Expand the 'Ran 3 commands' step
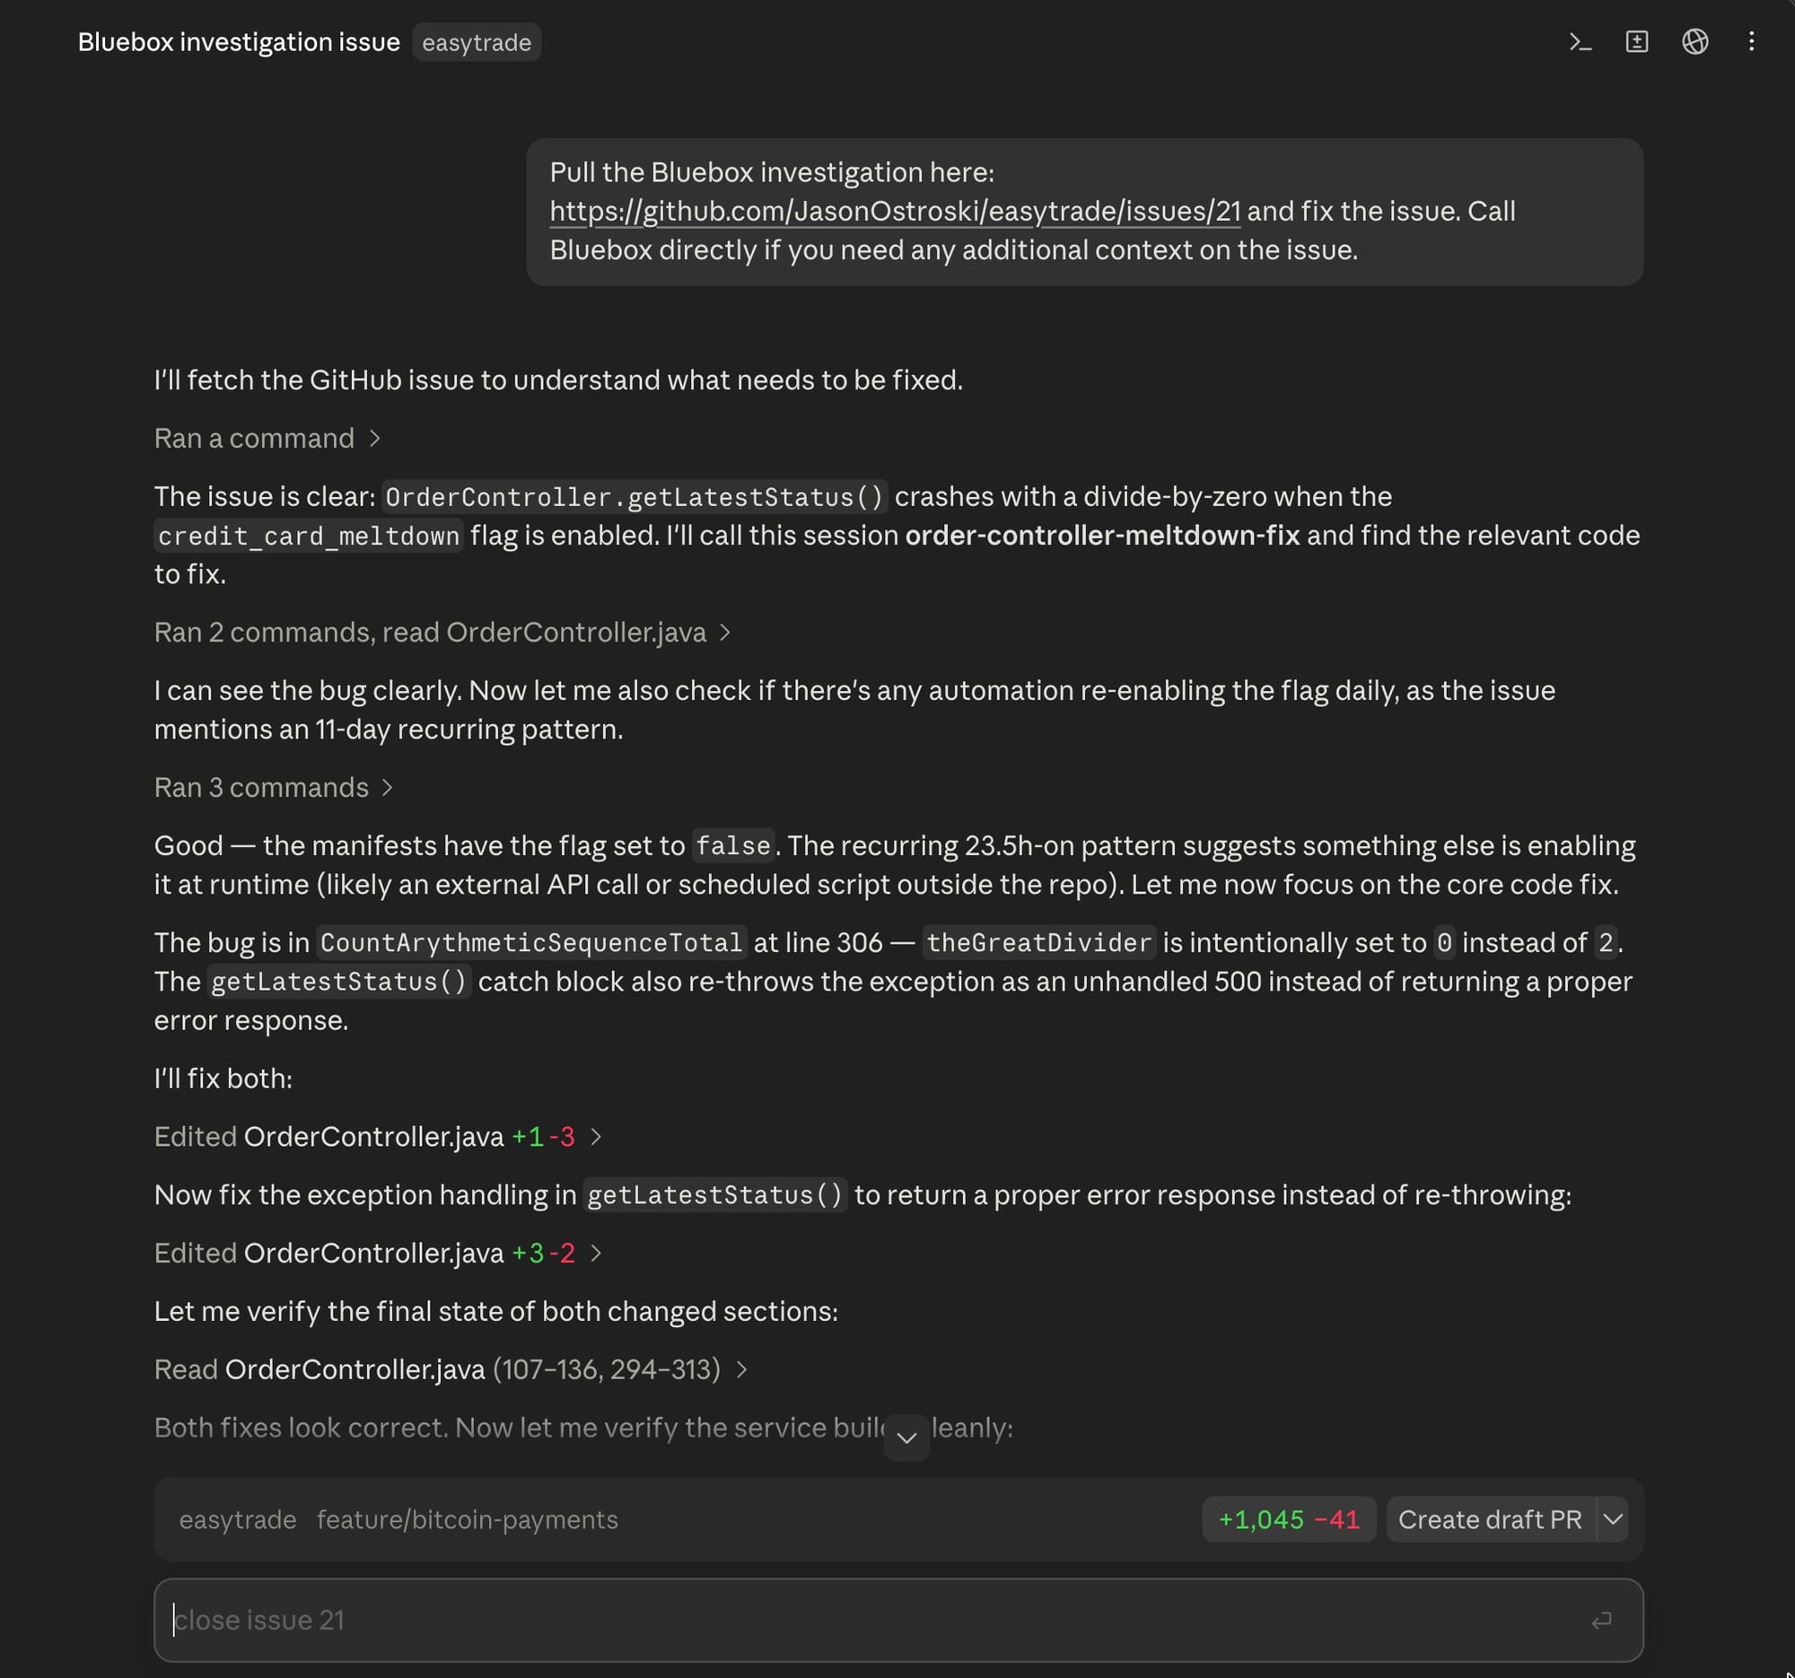 coord(274,787)
